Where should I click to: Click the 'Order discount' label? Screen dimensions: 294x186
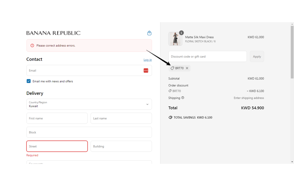[178, 85]
